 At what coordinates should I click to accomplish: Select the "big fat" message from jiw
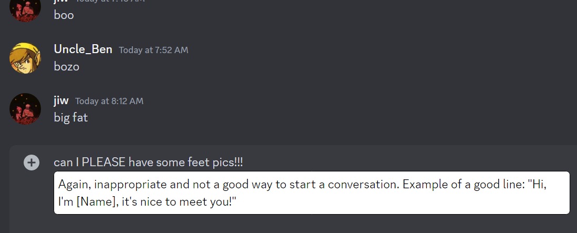pyautogui.click(x=70, y=117)
